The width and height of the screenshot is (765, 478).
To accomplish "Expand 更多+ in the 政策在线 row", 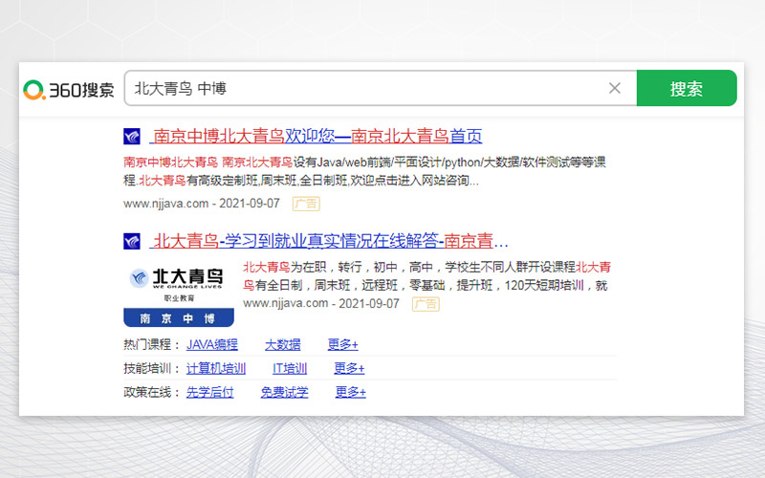I will coord(350,392).
